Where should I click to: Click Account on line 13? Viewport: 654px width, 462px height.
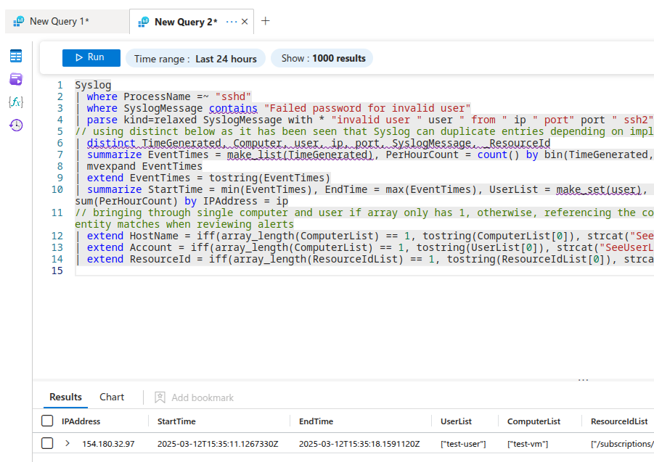(x=150, y=247)
